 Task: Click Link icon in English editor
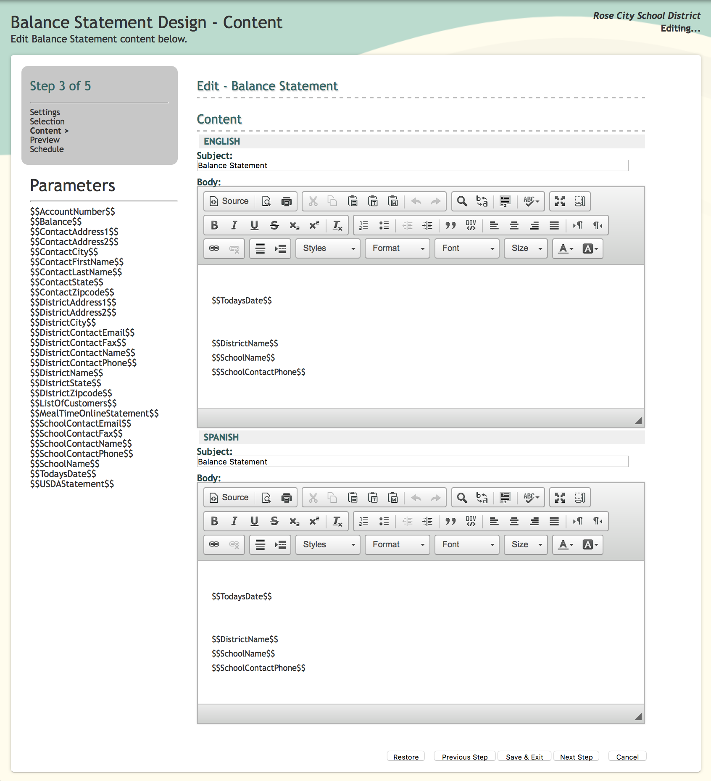coord(214,248)
